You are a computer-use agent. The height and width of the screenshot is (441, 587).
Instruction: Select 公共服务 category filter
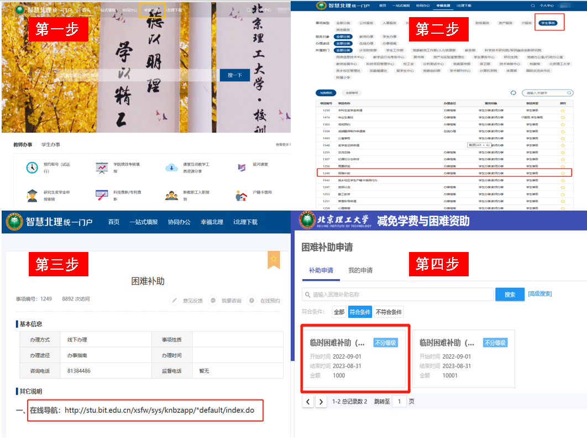click(x=366, y=23)
